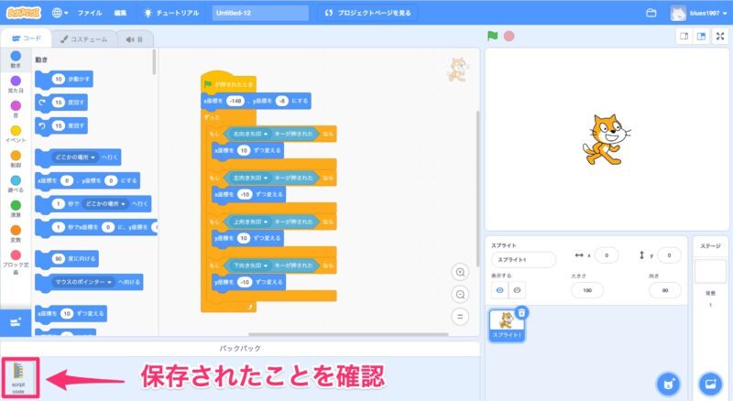733x401 pixels.
Task: Show the sprite with eye icon
Action: tap(500, 289)
